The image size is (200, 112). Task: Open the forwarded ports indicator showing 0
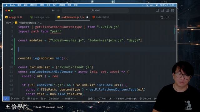[x=43, y=99]
